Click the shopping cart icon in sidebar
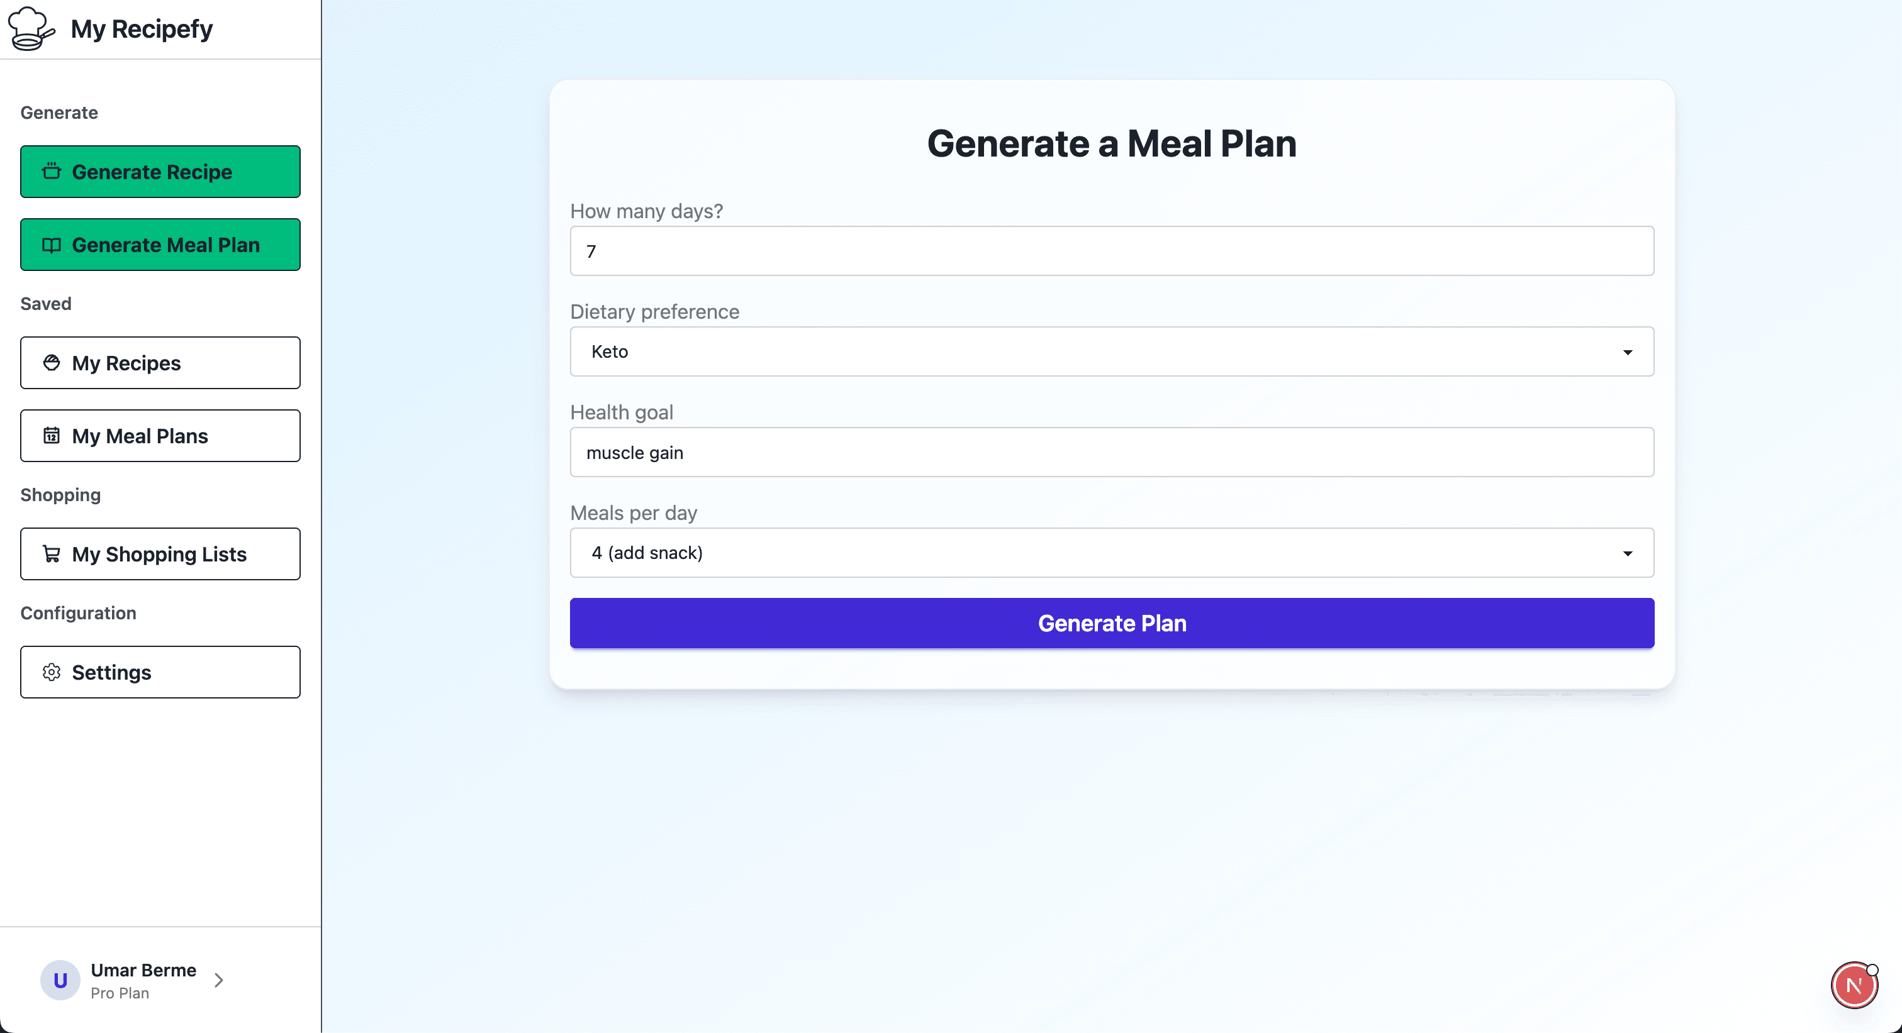 tap(51, 553)
